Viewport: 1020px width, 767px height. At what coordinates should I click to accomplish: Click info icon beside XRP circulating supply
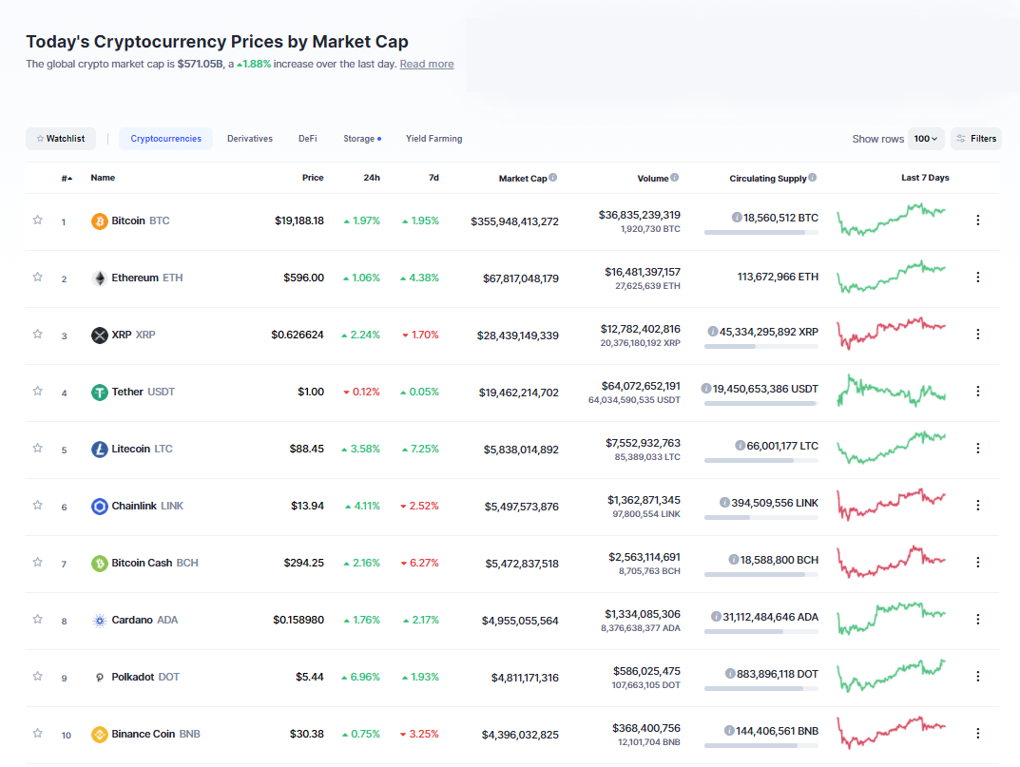(713, 331)
